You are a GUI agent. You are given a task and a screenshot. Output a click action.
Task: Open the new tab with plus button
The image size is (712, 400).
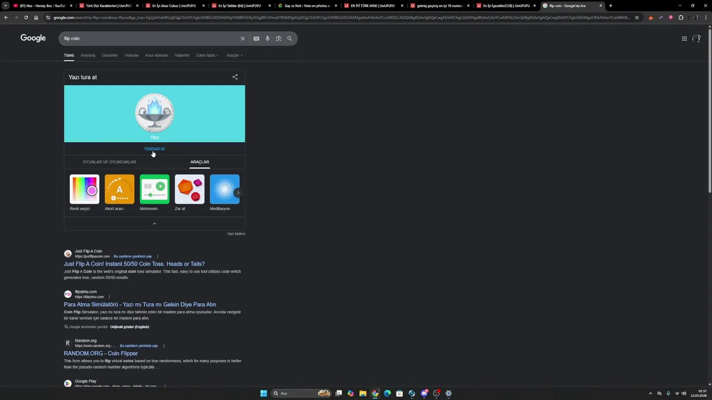click(610, 6)
